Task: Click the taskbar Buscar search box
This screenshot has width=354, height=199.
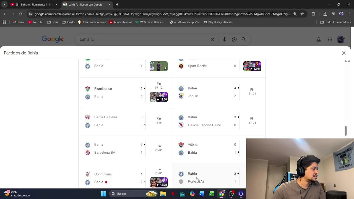Action: [133, 194]
